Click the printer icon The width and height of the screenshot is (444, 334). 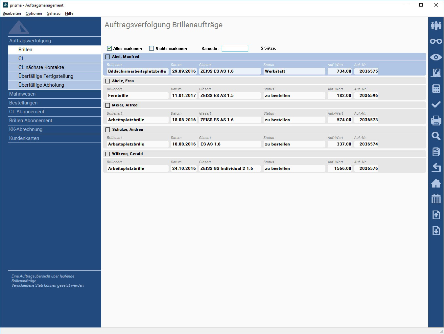pyautogui.click(x=436, y=120)
